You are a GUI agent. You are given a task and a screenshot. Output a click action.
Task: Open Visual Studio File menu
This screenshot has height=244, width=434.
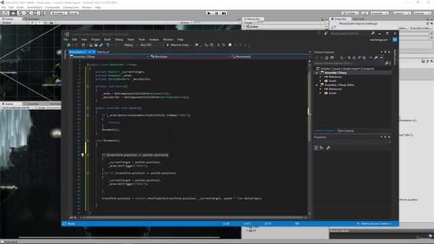click(66, 39)
